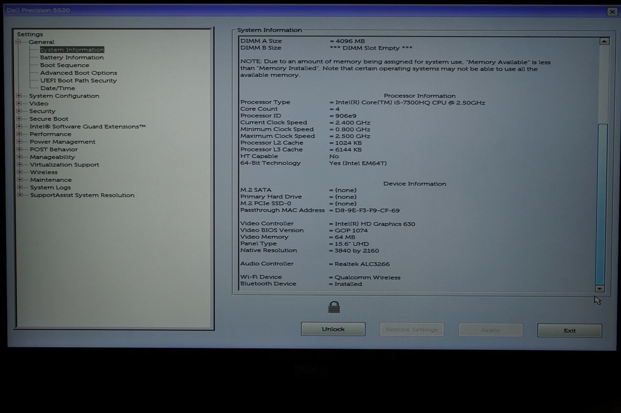Click the 'Device Information' heading

(415, 184)
